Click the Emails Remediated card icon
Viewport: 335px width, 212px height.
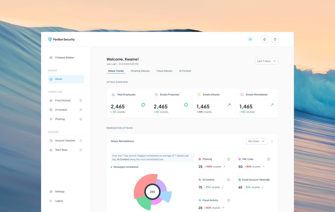pos(242,95)
